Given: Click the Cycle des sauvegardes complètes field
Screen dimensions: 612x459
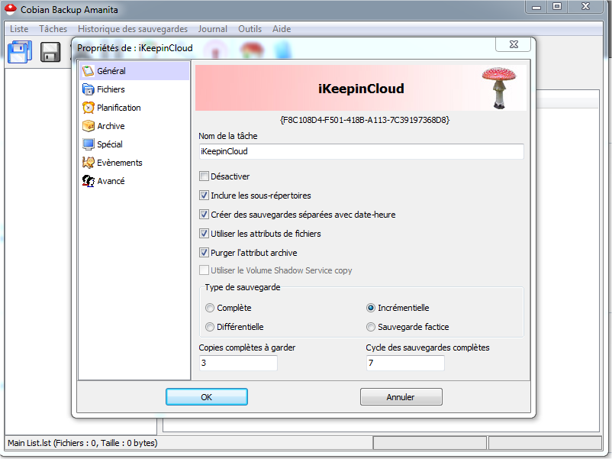Looking at the screenshot, I should pyautogui.click(x=405, y=363).
